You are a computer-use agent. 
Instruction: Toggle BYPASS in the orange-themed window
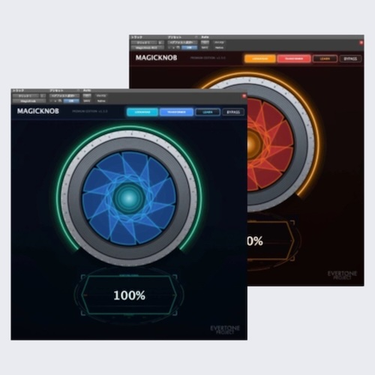(350, 59)
